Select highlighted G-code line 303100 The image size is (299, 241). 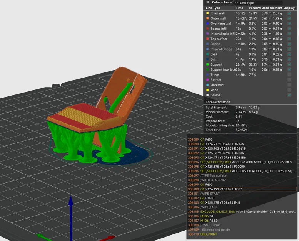[x=242, y=189]
